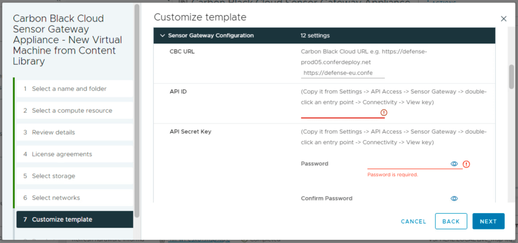Image resolution: width=518 pixels, height=243 pixels.
Task: Click the Password field error icon
Action: [x=466, y=164]
